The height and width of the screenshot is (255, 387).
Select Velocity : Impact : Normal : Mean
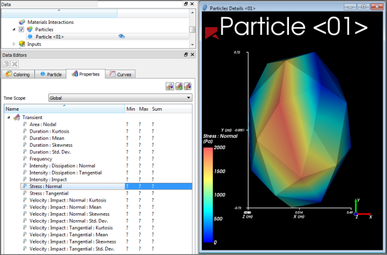pos(106,207)
